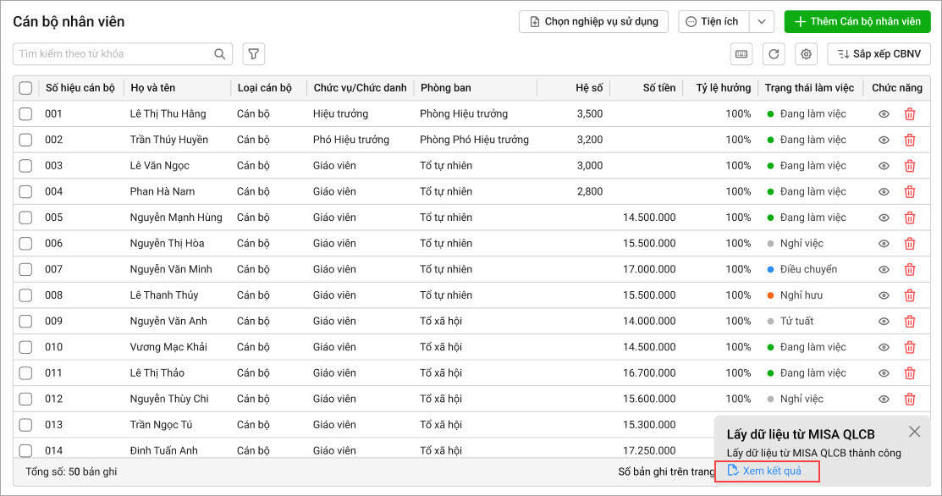
Task: Open the Tiện ích utilities menu
Action: click(713, 22)
